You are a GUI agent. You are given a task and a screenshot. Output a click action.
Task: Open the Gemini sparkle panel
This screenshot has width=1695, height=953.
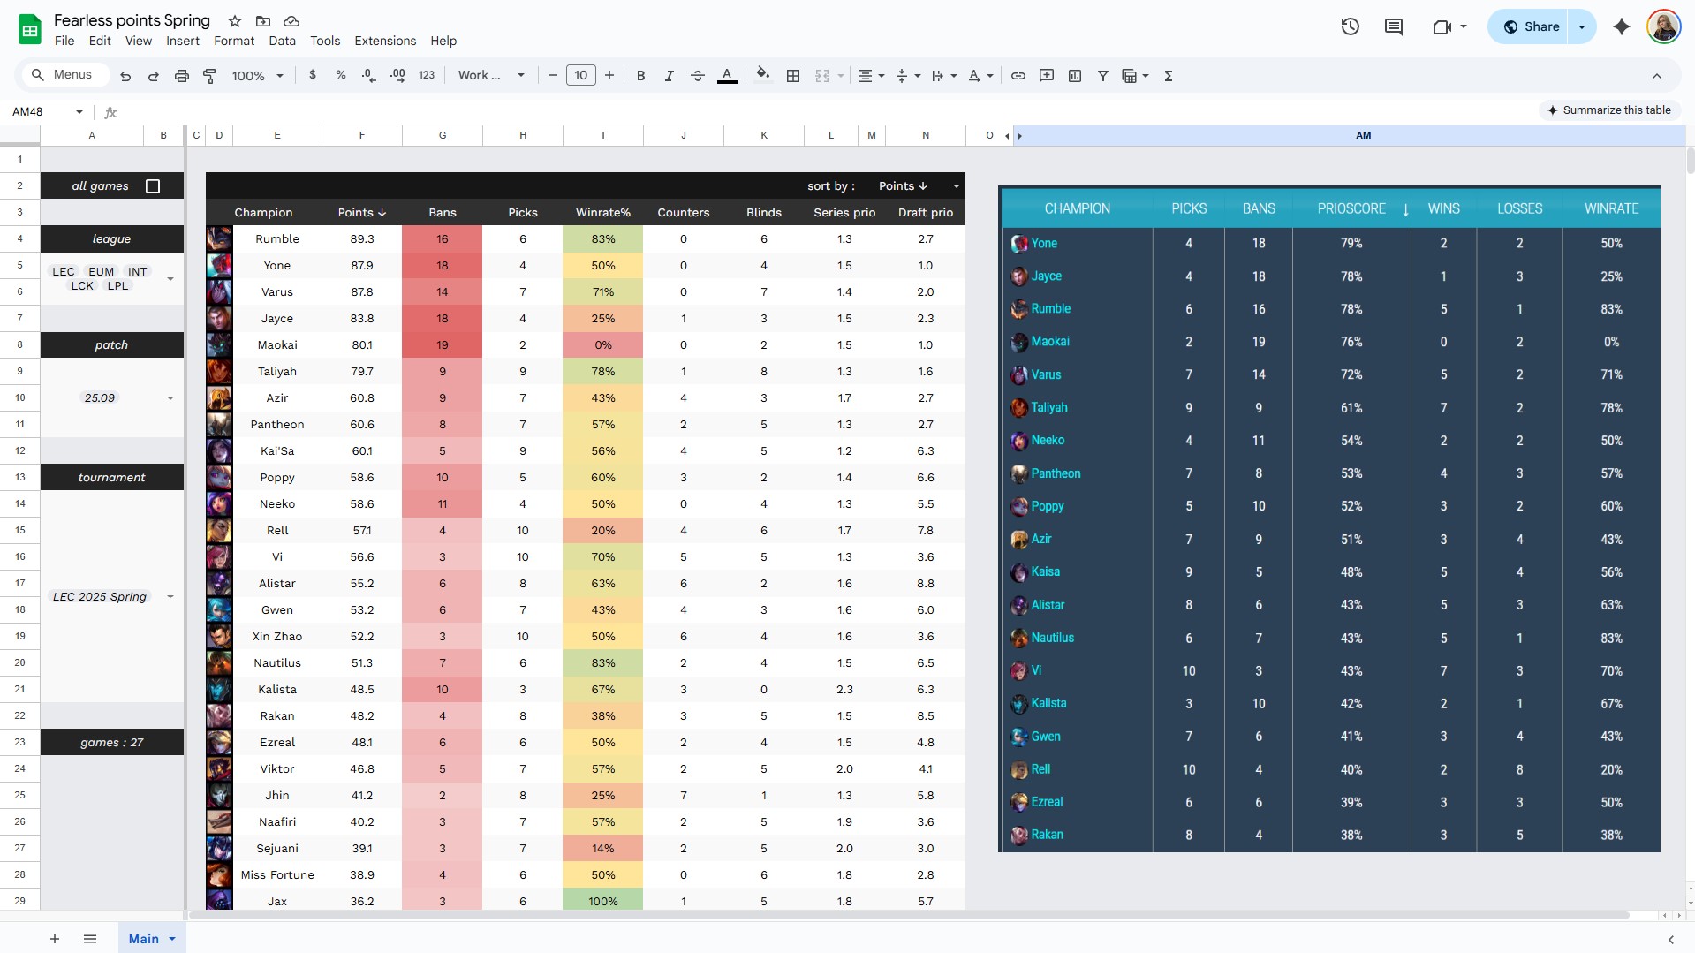point(1622,26)
